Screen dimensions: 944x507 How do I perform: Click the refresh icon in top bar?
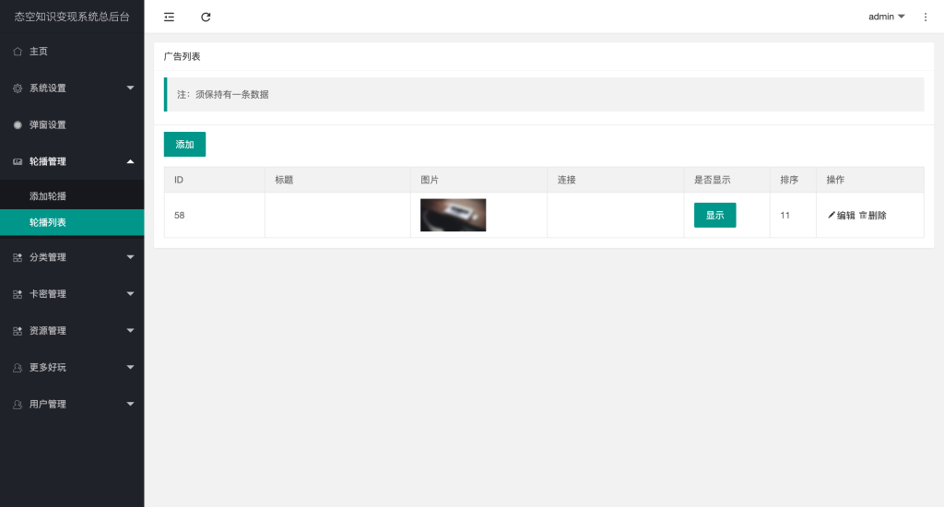tap(206, 17)
